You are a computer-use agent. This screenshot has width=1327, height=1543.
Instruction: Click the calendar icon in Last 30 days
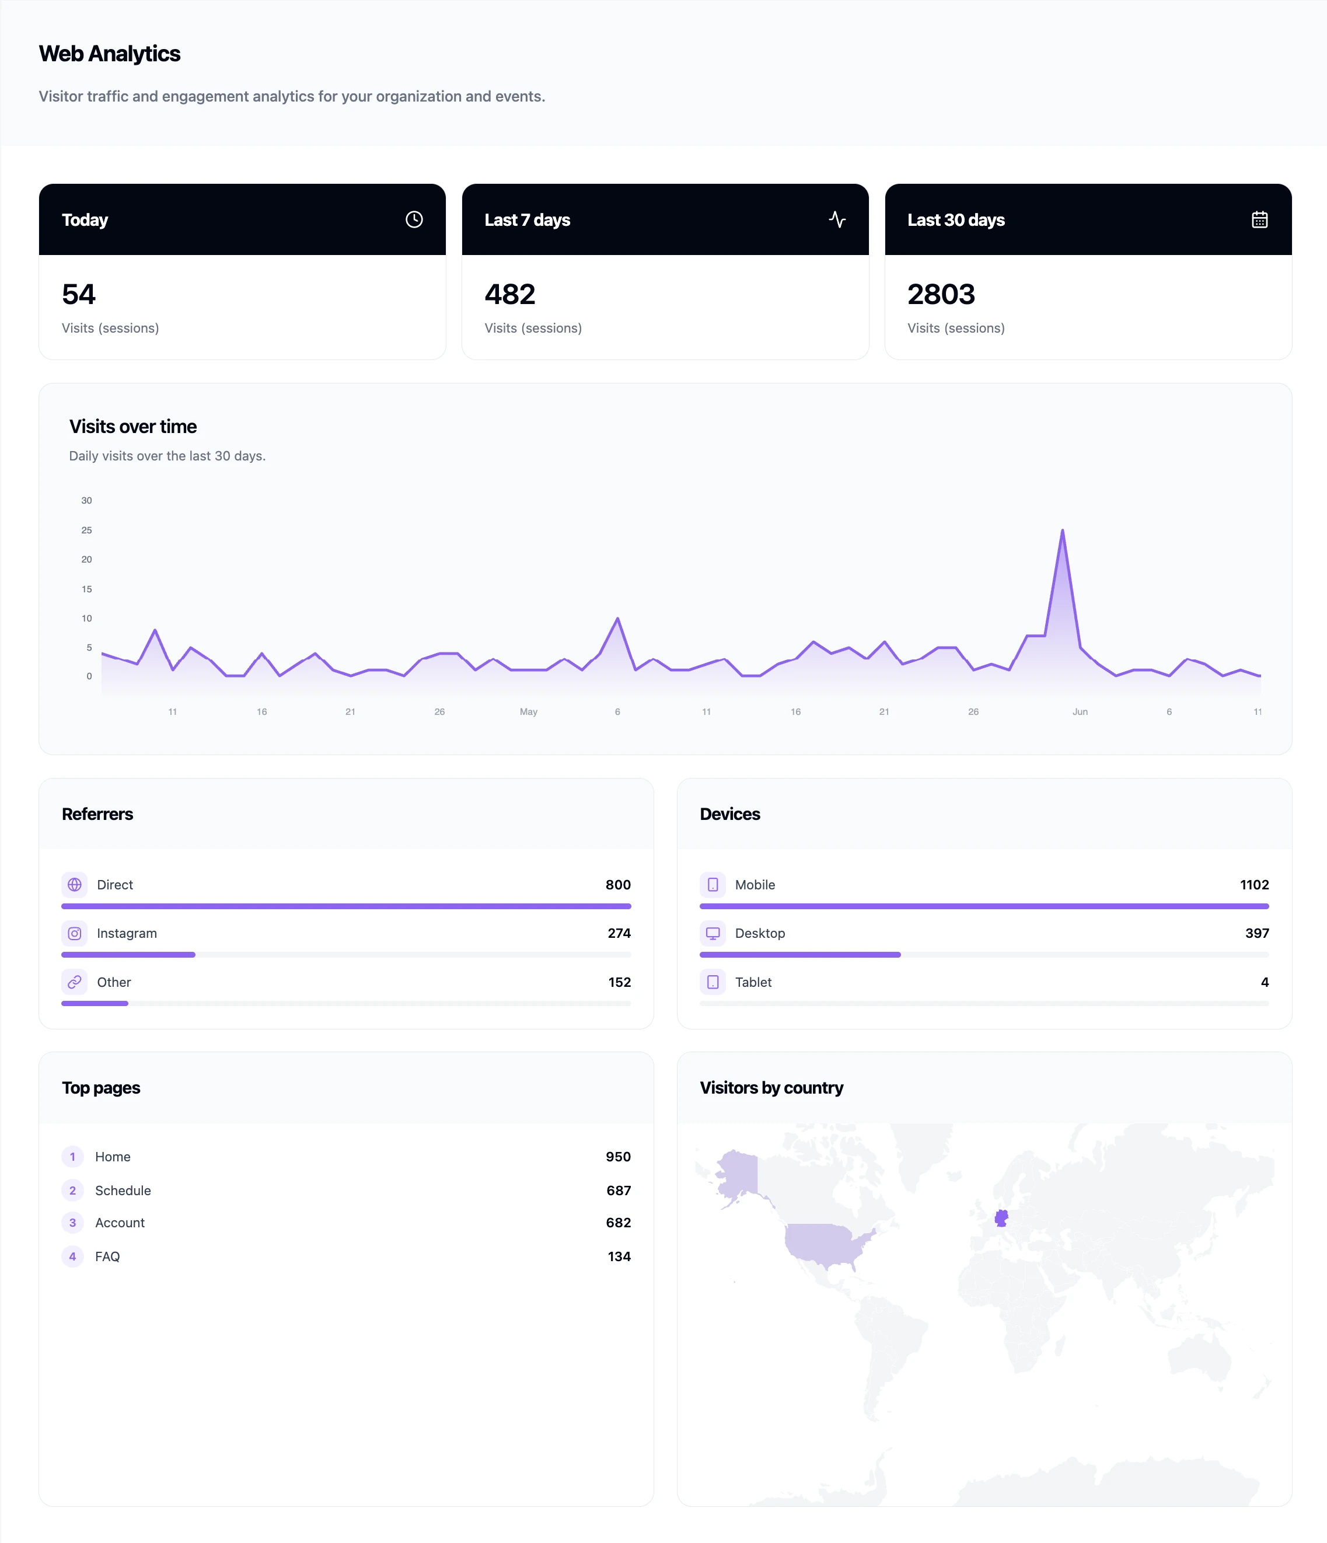(x=1259, y=219)
